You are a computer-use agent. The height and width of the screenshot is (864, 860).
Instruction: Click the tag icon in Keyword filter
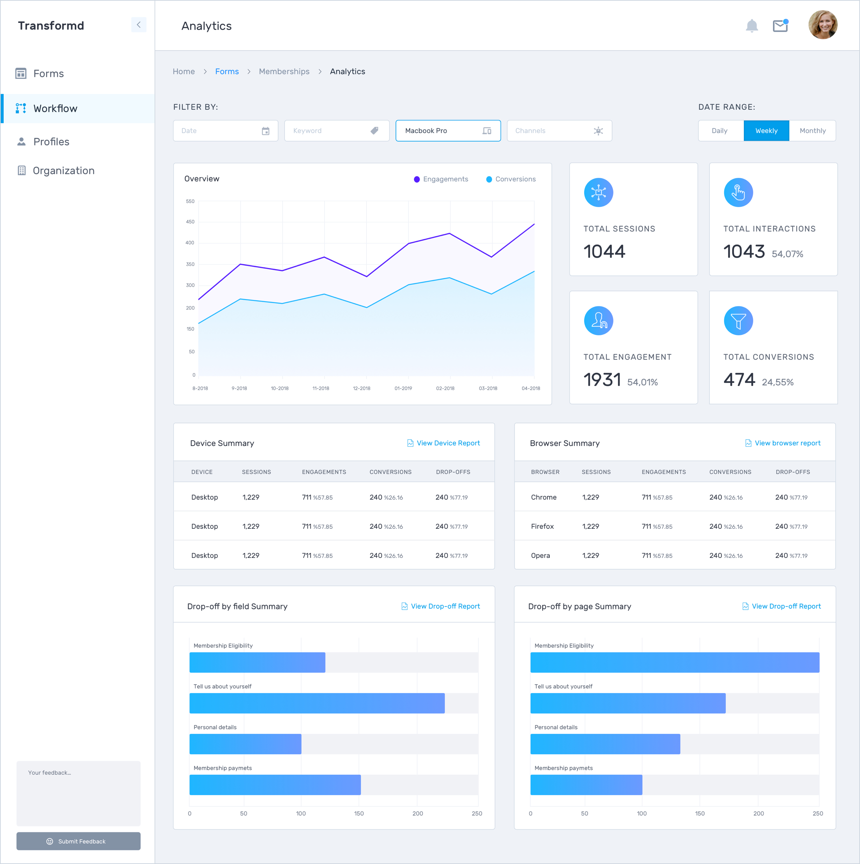(x=374, y=131)
